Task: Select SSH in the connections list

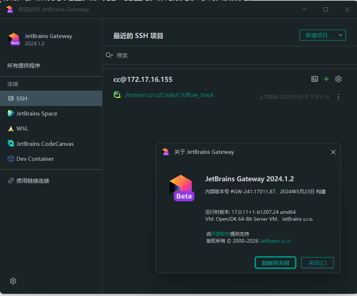Action: tap(51, 98)
